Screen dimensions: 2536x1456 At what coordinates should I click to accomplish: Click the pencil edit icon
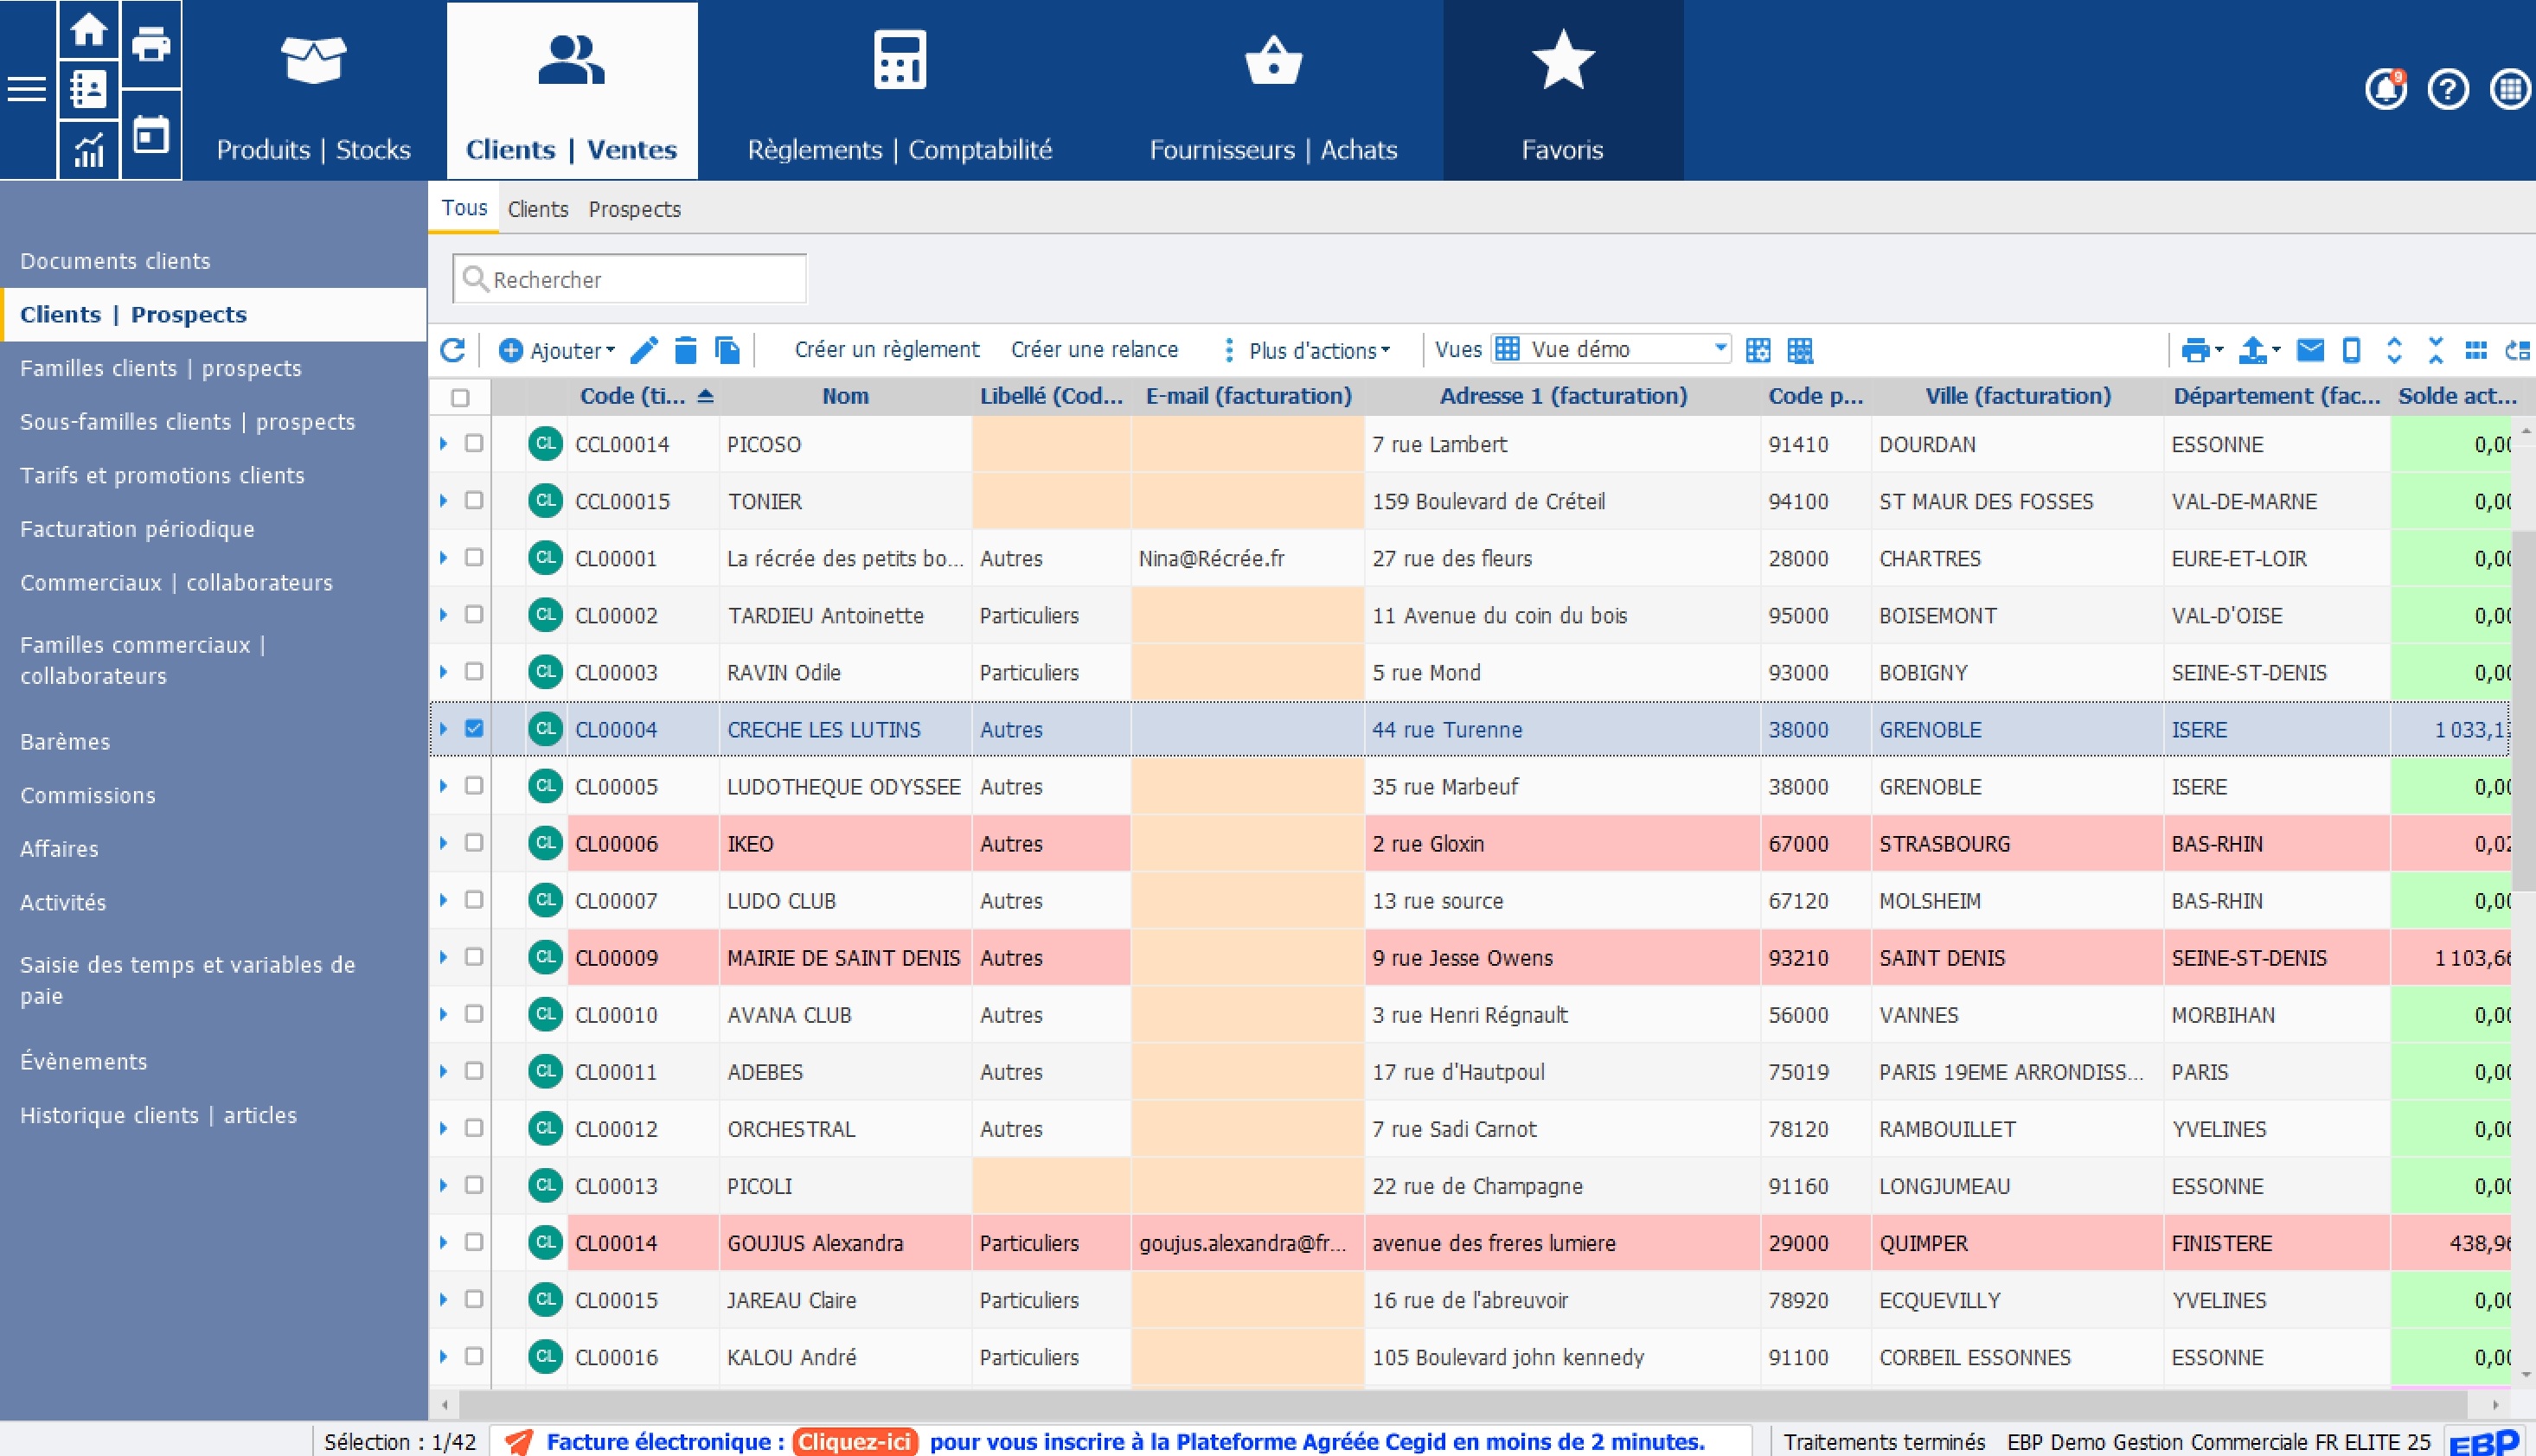644,350
